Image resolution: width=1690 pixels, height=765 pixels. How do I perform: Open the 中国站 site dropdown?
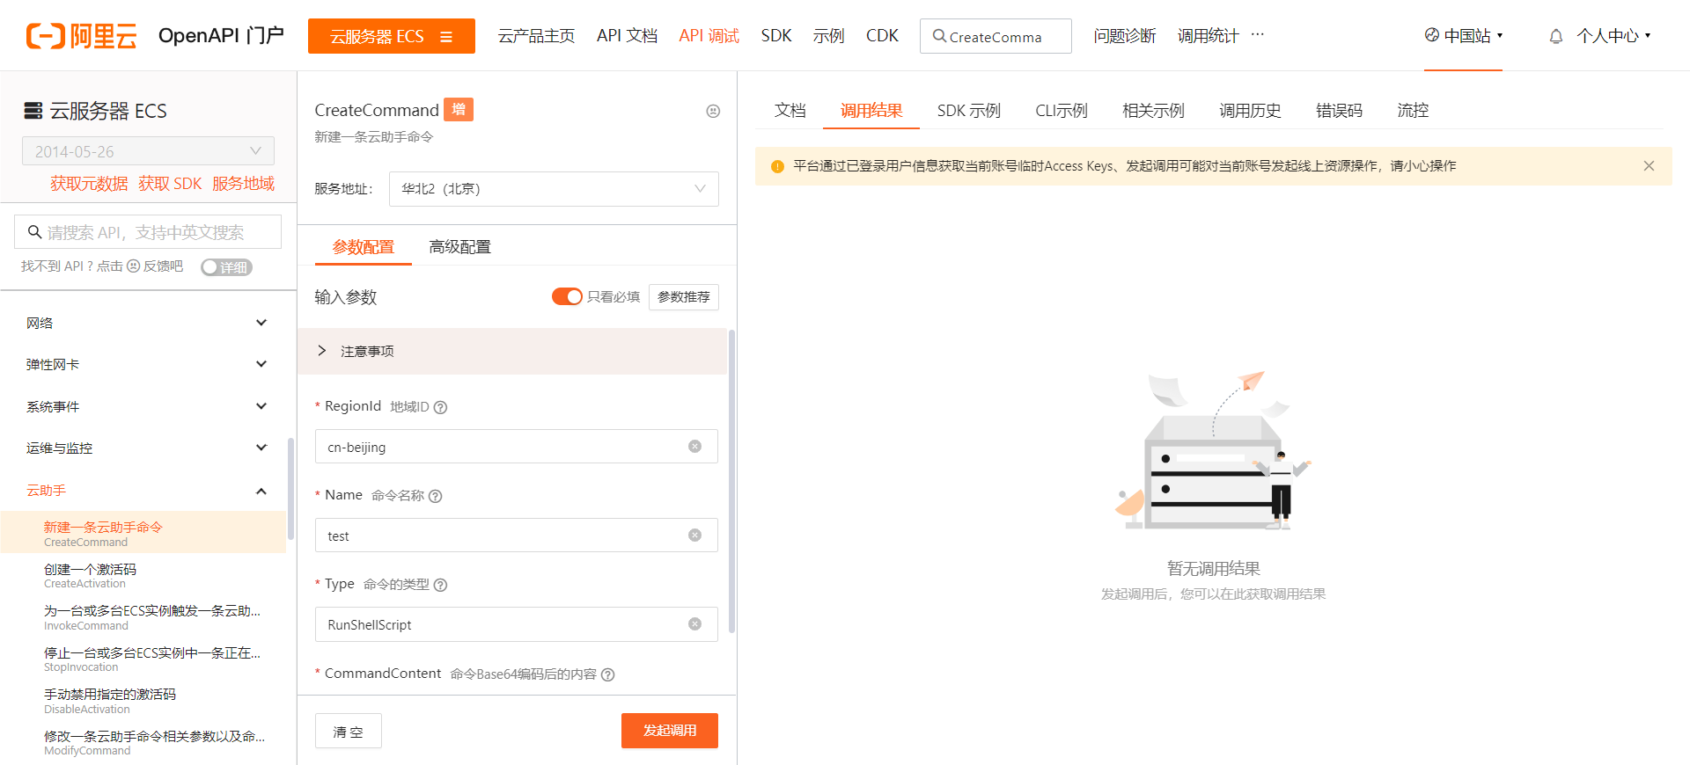(x=1464, y=36)
